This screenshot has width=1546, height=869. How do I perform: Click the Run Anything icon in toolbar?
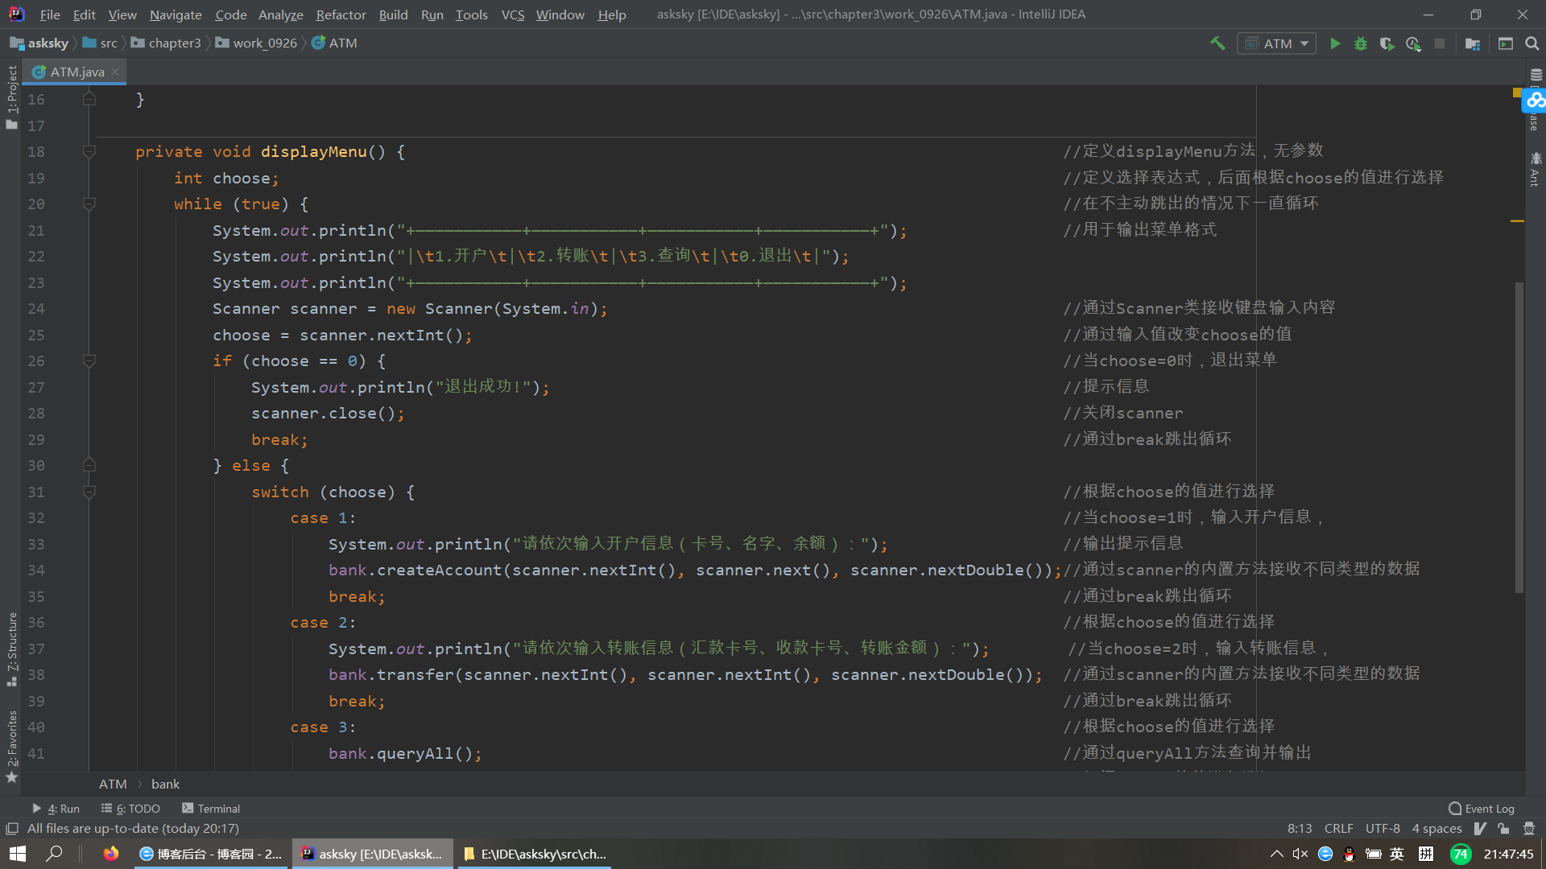point(1506,43)
